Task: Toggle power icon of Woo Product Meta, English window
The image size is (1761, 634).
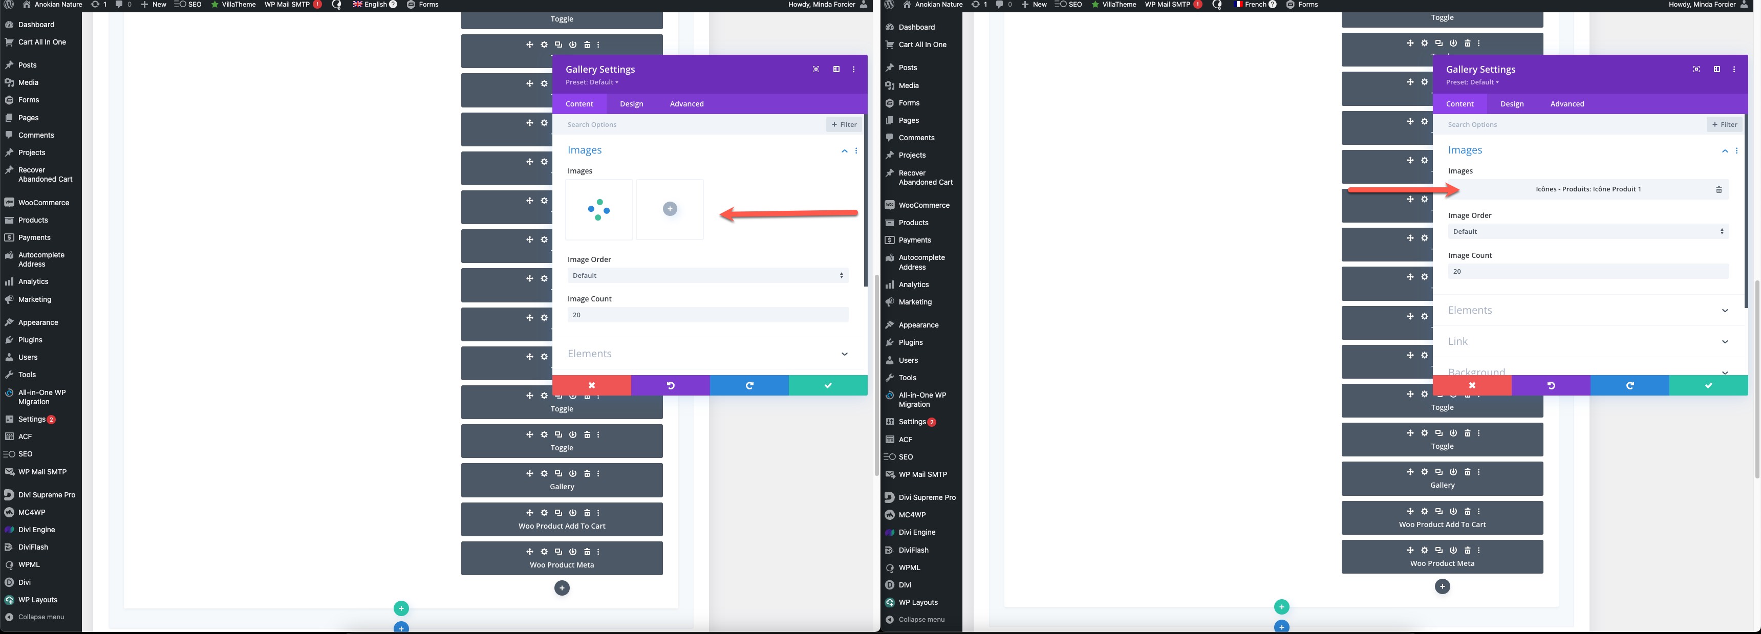Action: pos(573,552)
